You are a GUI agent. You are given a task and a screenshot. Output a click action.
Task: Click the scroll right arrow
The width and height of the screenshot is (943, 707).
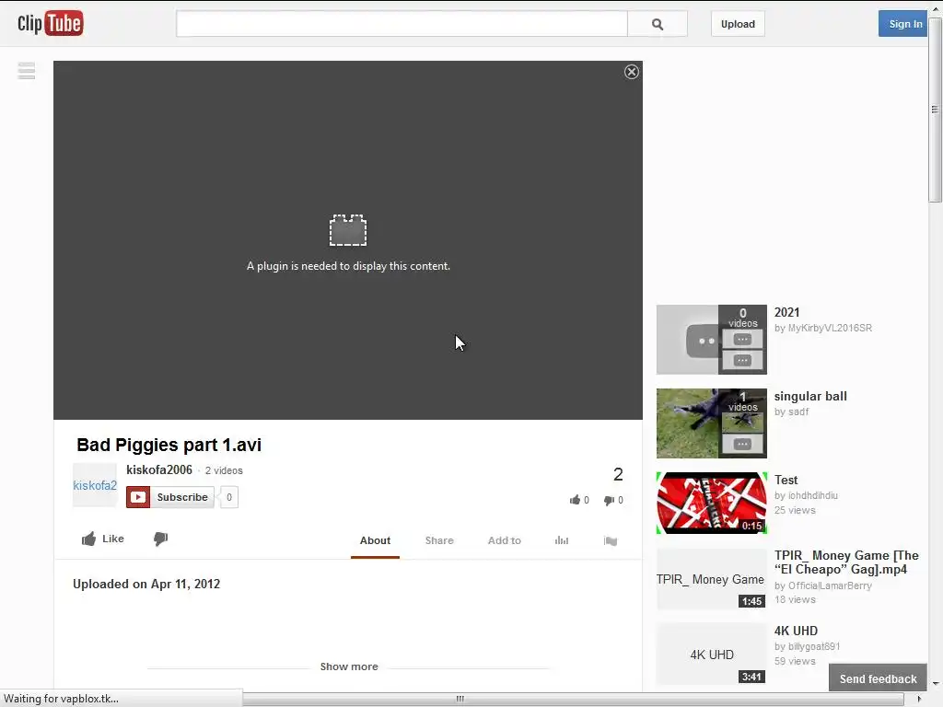tap(918, 699)
